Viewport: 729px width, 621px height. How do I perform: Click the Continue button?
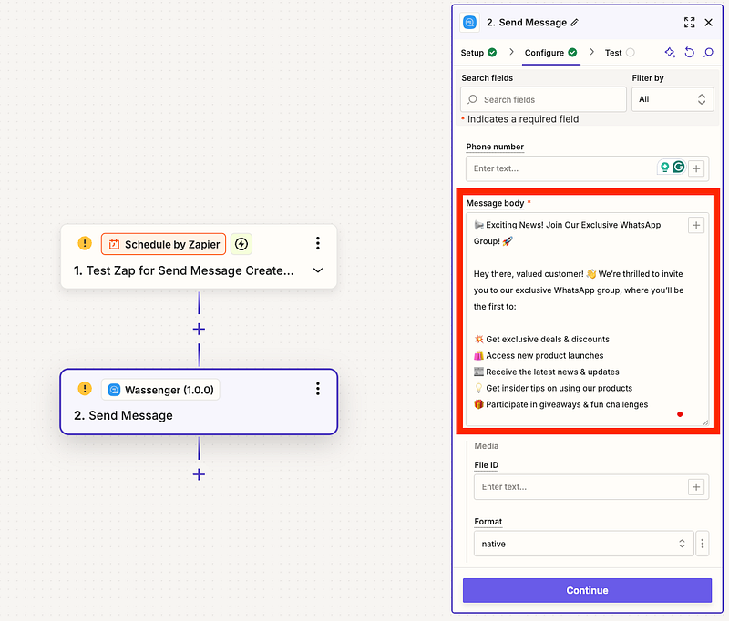[x=587, y=590]
